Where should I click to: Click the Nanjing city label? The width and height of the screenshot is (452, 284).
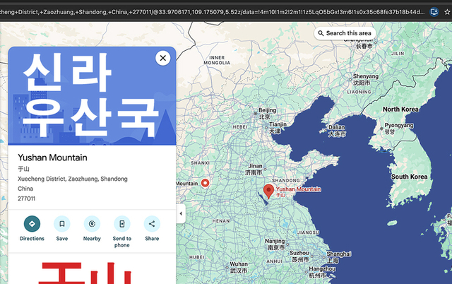pyautogui.click(x=275, y=244)
